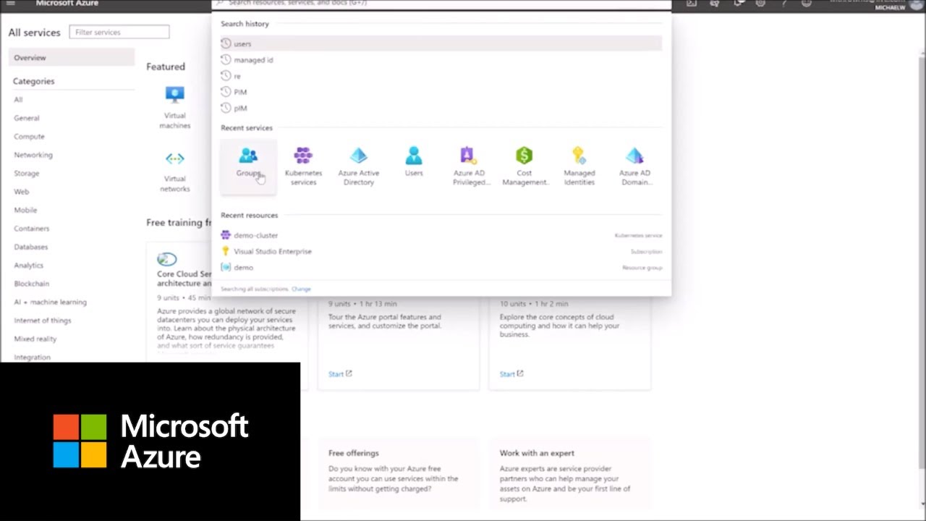Open the Free offerings card
Viewport: 926px width, 521px height.
(399, 474)
